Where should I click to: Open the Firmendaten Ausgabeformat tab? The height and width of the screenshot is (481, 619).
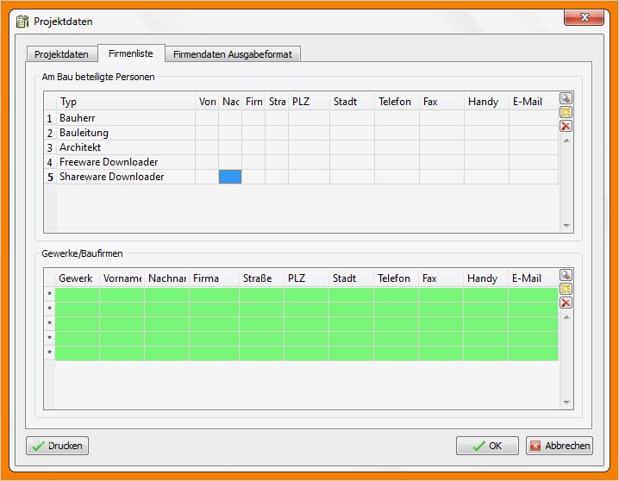pyautogui.click(x=233, y=54)
